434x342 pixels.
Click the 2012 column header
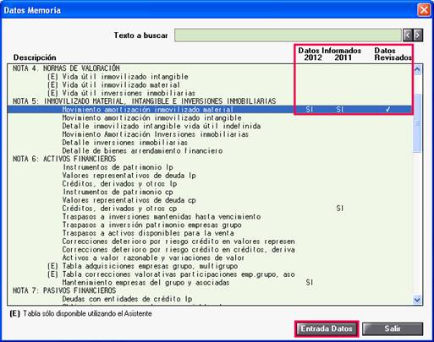click(x=313, y=57)
